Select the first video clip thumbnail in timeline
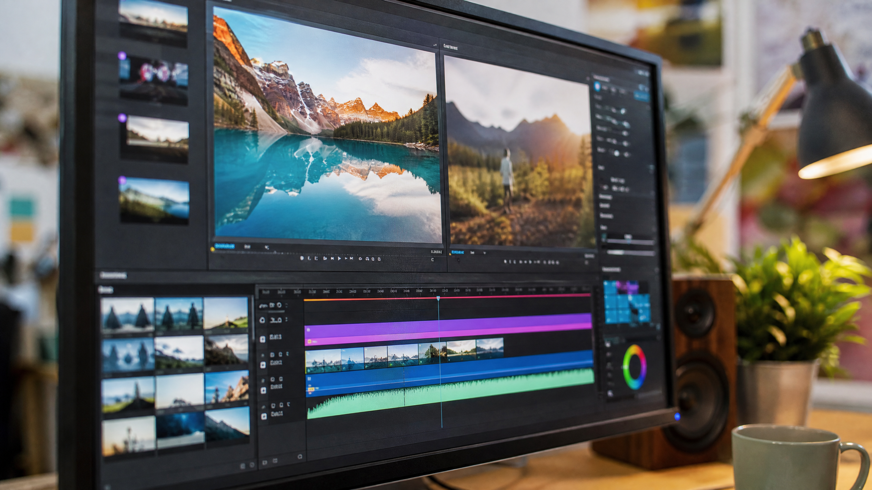The width and height of the screenshot is (872, 490). click(x=323, y=361)
